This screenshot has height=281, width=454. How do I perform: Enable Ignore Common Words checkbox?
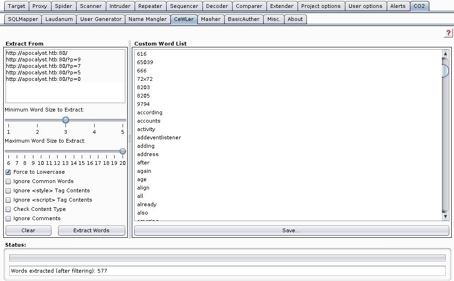point(8,181)
